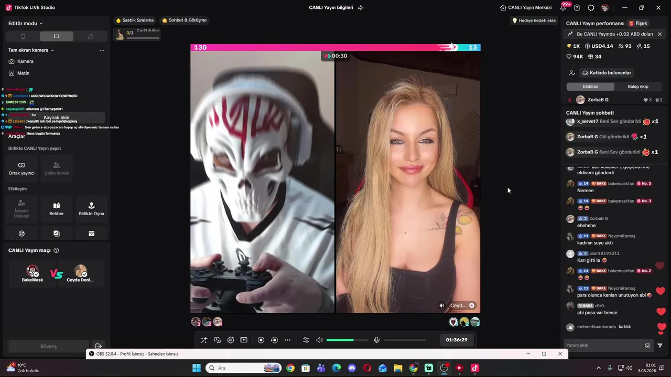The height and width of the screenshot is (377, 671).
Task: Open the Ortak yayıncı tool
Action: tap(21, 168)
